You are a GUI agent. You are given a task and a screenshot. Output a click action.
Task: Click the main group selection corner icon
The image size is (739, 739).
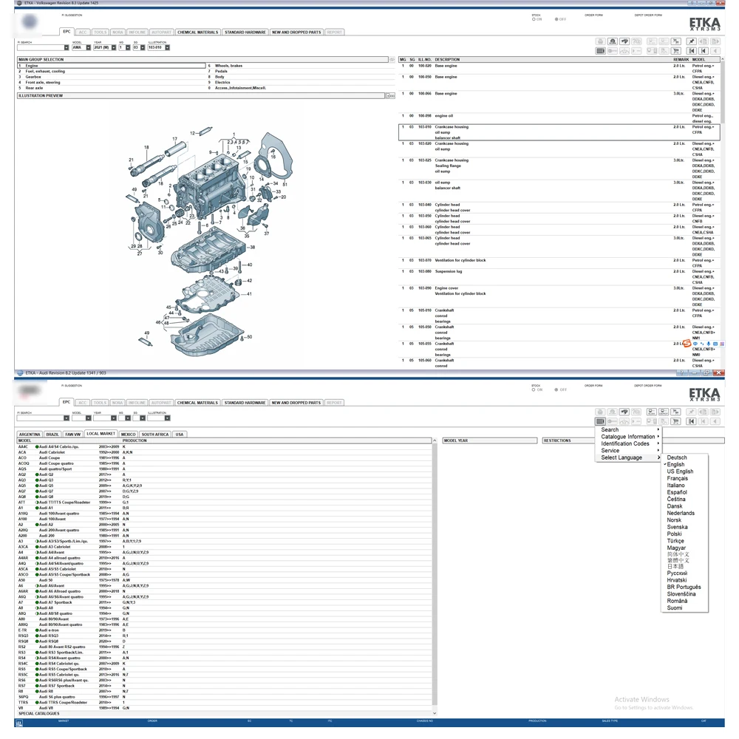coord(392,59)
